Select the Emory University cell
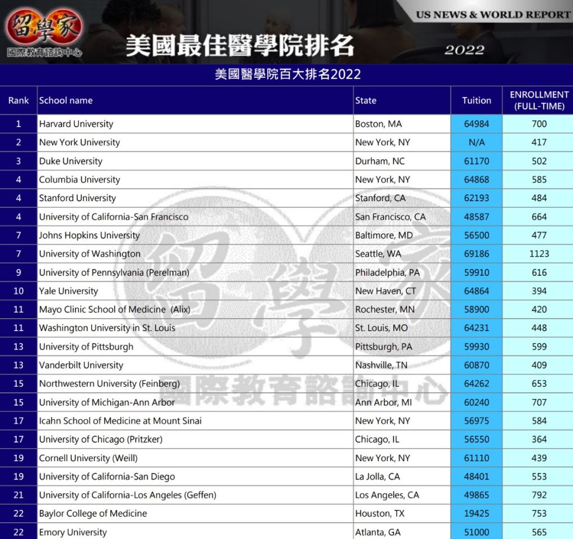The image size is (573, 539). pos(195,531)
